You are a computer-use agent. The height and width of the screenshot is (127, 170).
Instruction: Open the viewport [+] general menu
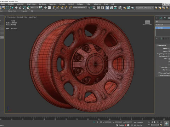(x=6, y=17)
